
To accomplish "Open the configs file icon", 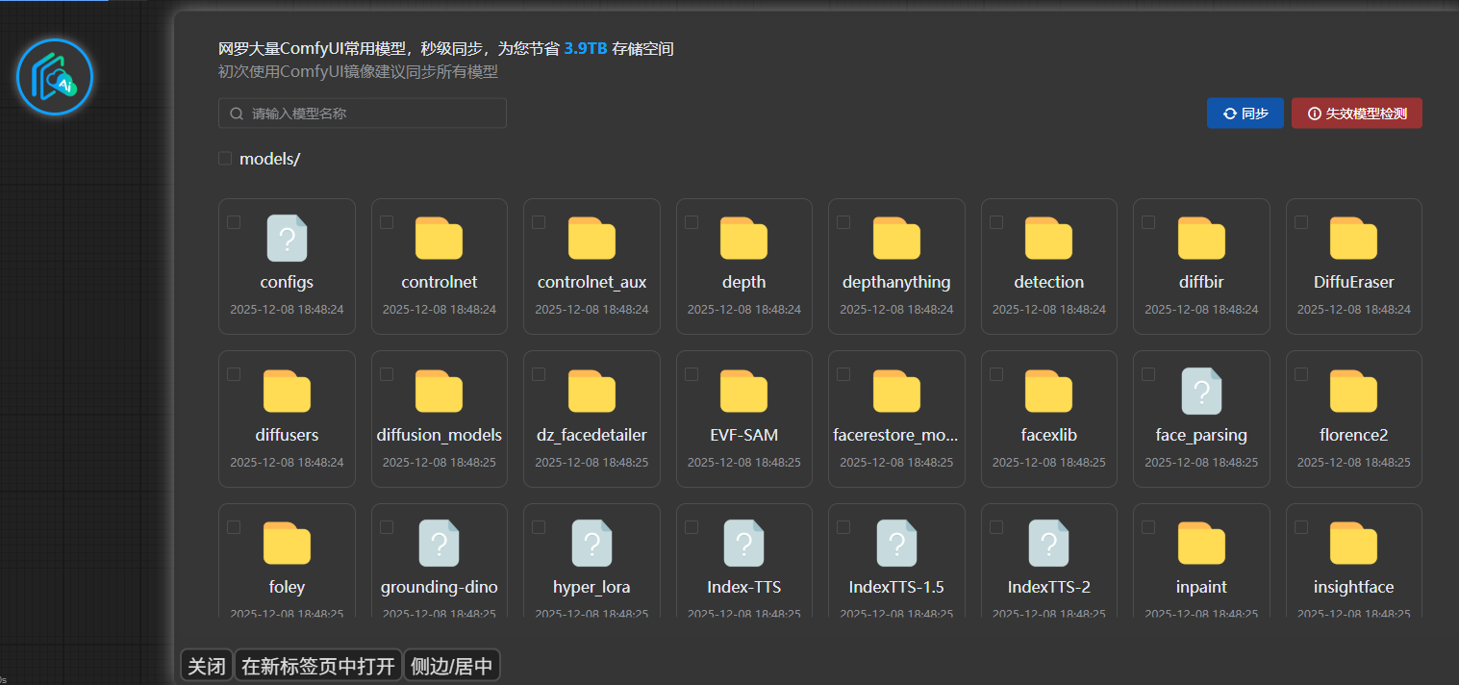I will pos(287,238).
